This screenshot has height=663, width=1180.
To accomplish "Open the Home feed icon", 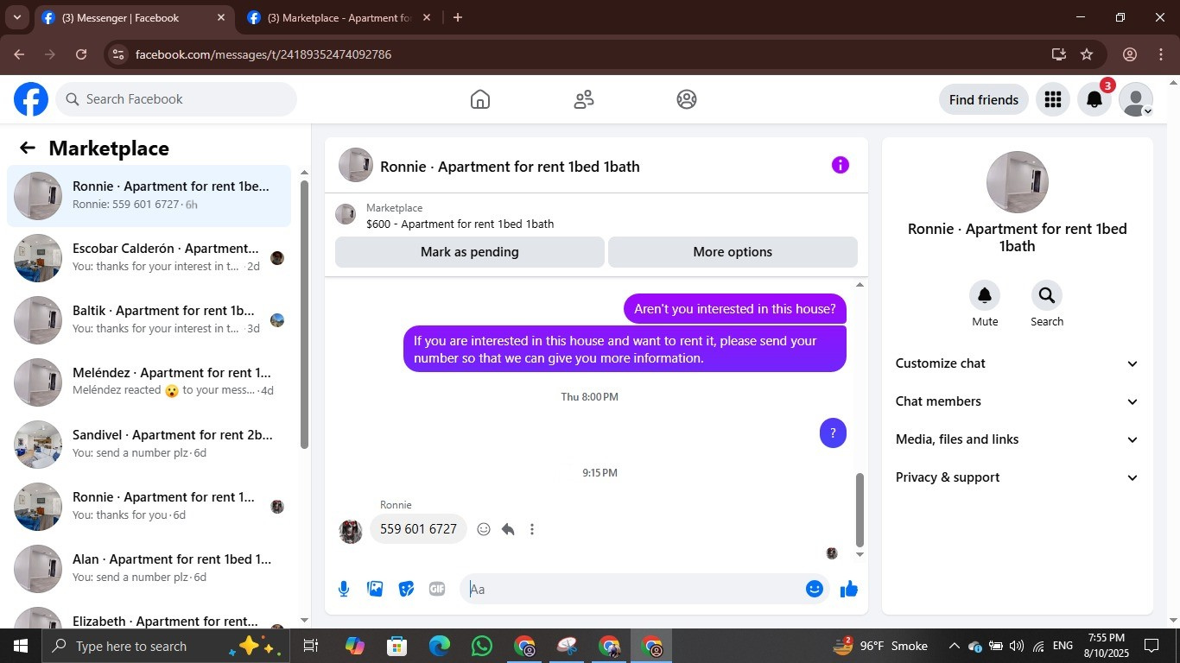I will [480, 99].
